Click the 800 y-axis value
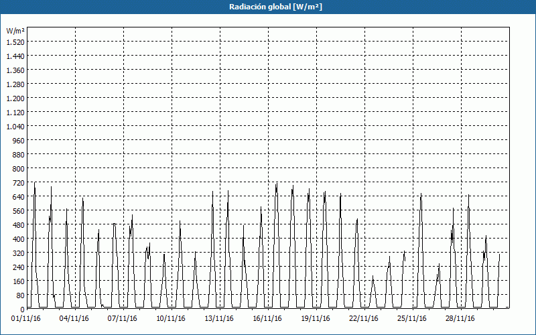536x335 pixels. pyautogui.click(x=18, y=169)
